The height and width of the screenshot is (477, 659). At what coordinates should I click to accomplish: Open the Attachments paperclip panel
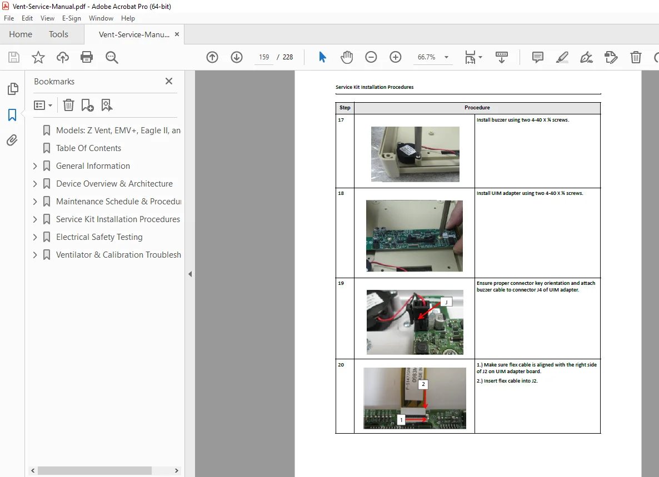click(x=12, y=140)
